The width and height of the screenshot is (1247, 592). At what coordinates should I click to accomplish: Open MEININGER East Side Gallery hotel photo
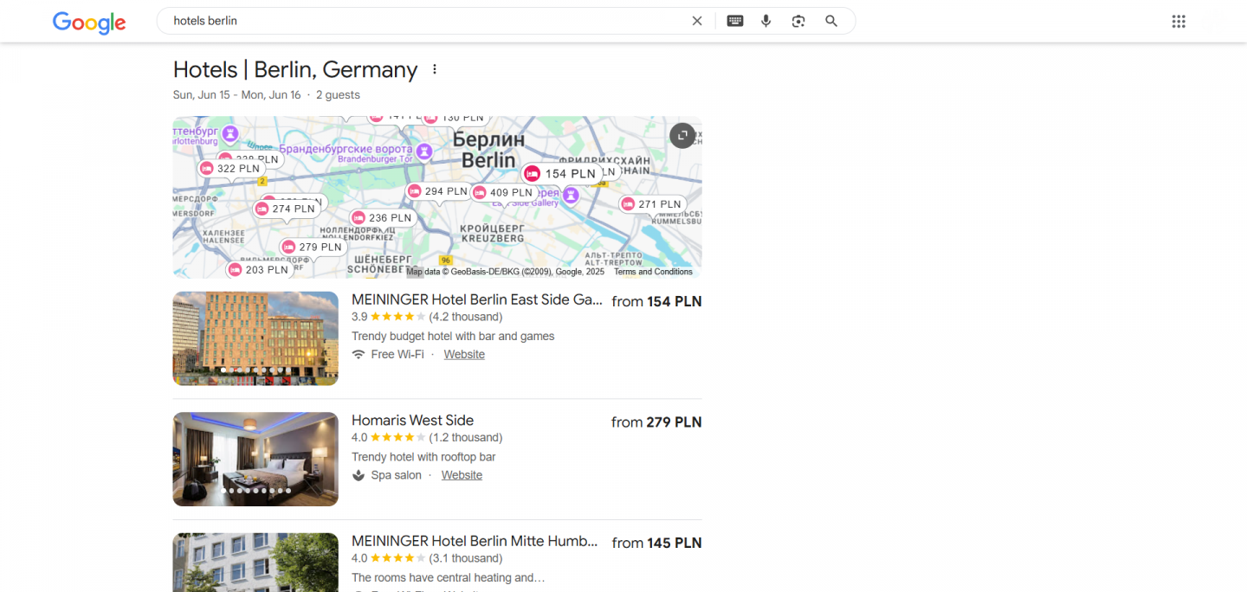[x=255, y=338]
